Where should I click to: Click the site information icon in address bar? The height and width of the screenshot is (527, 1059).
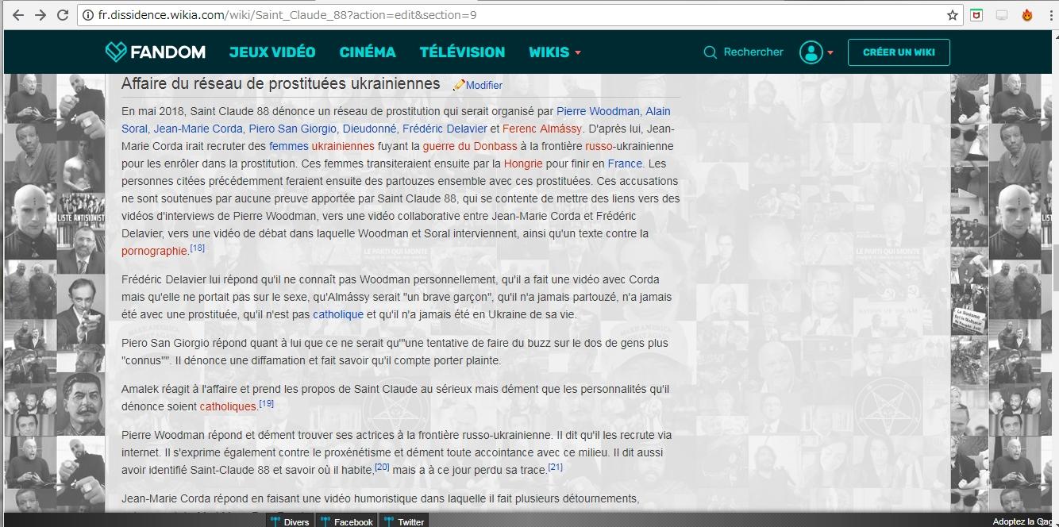[x=88, y=15]
